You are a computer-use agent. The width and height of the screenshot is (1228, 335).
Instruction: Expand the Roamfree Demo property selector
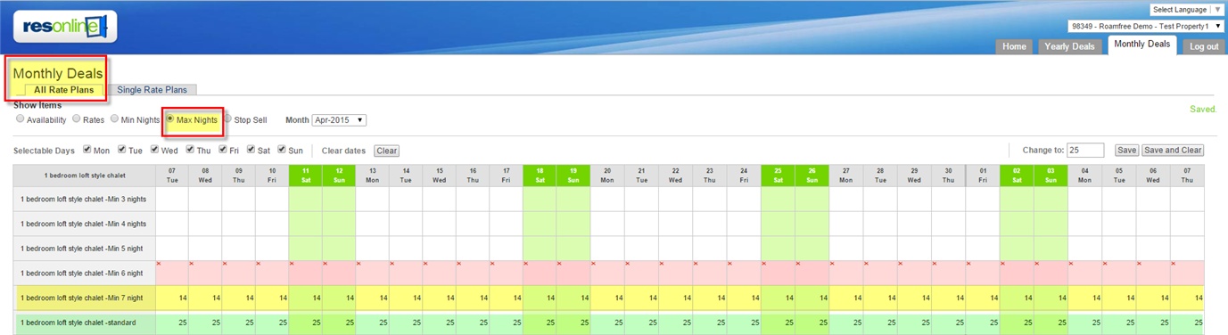(x=1146, y=27)
